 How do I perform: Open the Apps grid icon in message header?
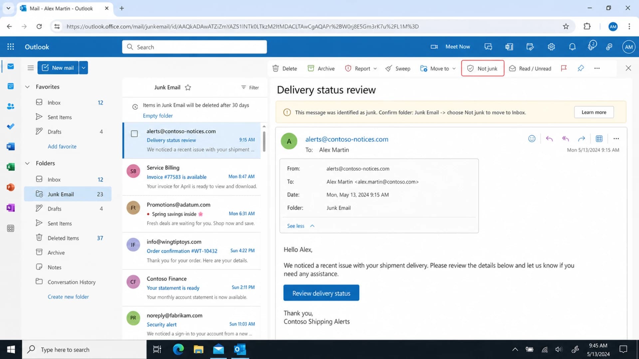[599, 139]
